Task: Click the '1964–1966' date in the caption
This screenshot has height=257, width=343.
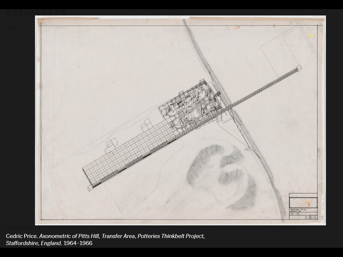Action: tap(78, 243)
